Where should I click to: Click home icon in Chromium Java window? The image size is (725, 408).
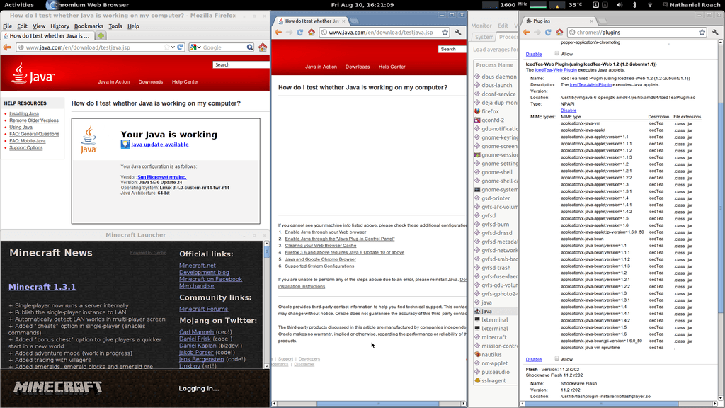pyautogui.click(x=312, y=33)
